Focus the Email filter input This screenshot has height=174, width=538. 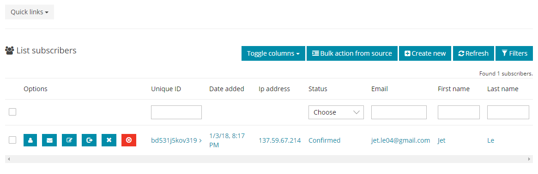[399, 112]
